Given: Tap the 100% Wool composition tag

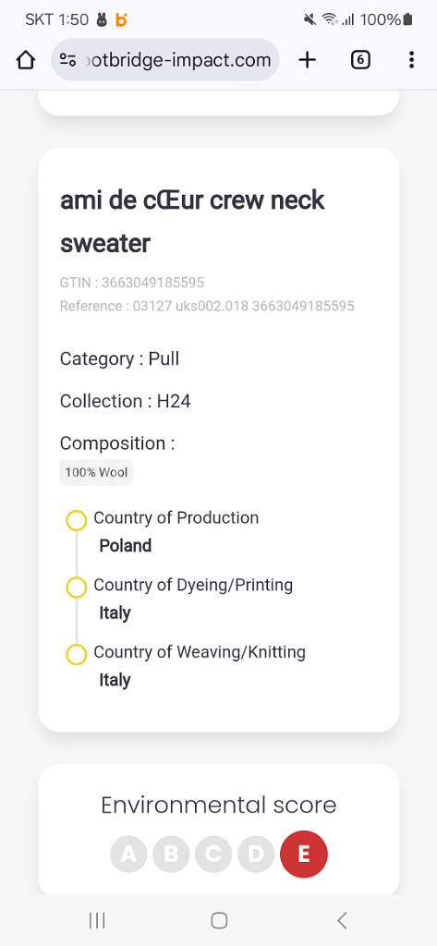Looking at the screenshot, I should pos(96,472).
